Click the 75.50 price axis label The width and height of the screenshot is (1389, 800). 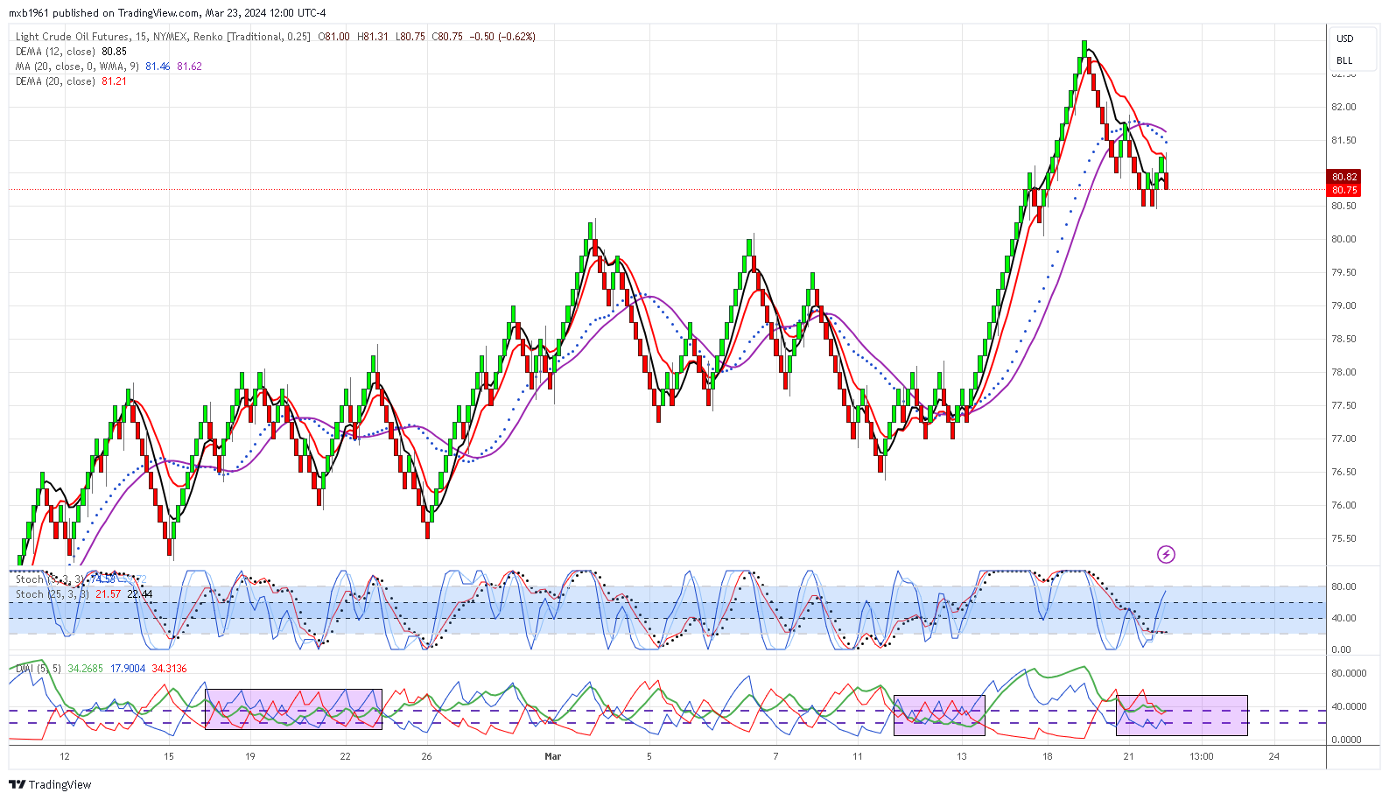coord(1343,538)
